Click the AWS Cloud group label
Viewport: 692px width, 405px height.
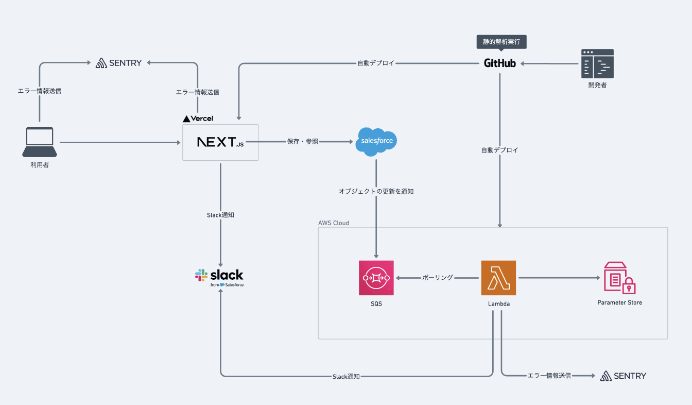click(x=334, y=223)
